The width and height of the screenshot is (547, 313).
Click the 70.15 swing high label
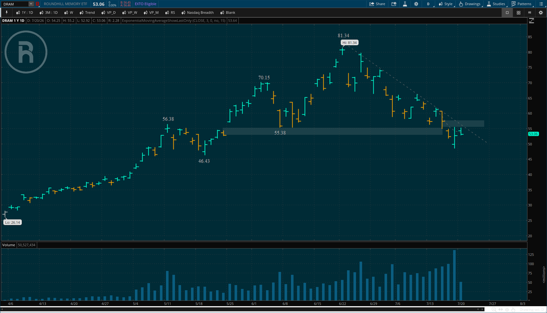[x=264, y=78]
